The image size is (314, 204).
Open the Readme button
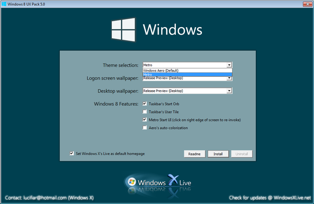(x=195, y=154)
